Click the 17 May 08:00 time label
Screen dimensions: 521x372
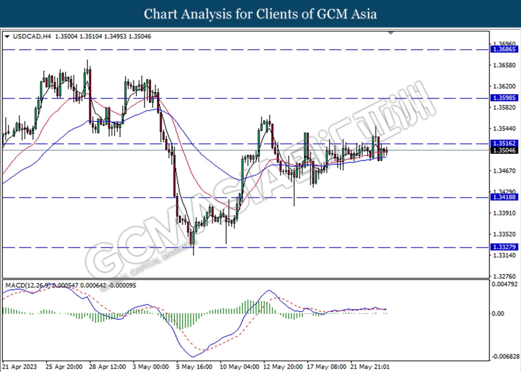coord(327,367)
